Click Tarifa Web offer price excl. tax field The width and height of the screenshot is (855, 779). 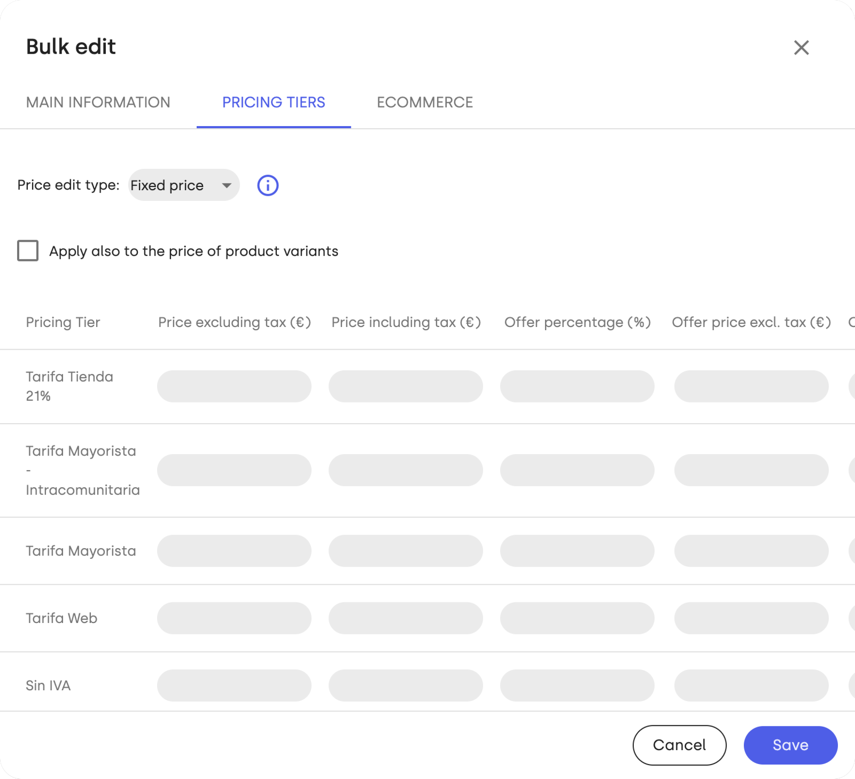click(751, 618)
